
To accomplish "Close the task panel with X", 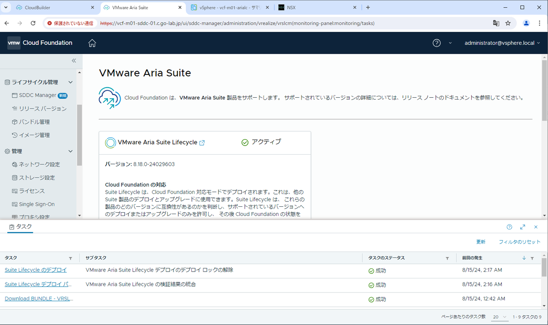I will click(x=536, y=227).
